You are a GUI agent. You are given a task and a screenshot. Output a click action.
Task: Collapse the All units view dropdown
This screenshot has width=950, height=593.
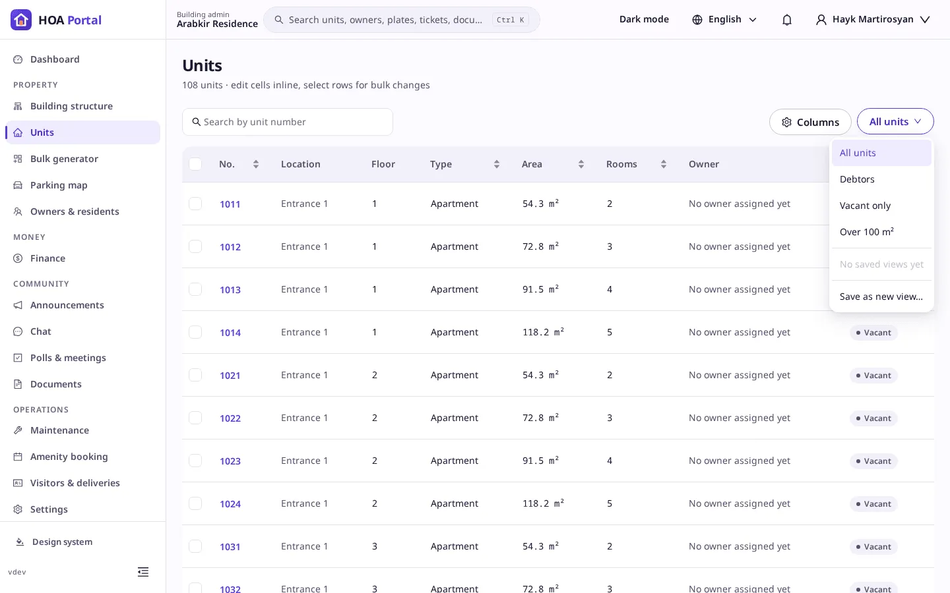[x=895, y=122]
